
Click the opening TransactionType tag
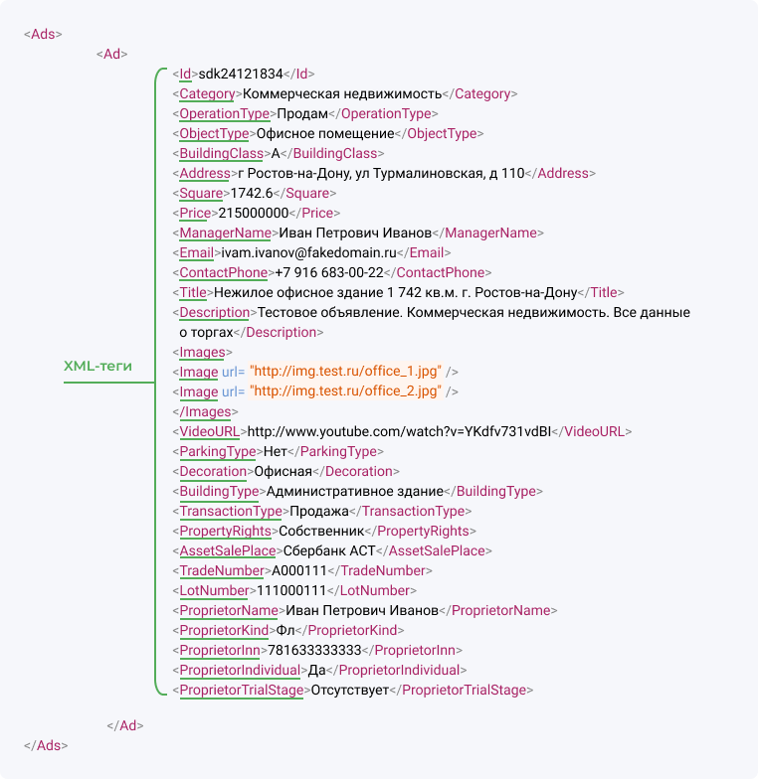tap(231, 511)
